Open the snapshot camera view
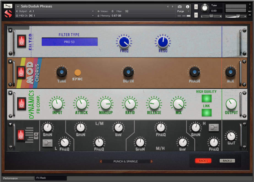This screenshot has height=182, width=254. (x=180, y=7)
